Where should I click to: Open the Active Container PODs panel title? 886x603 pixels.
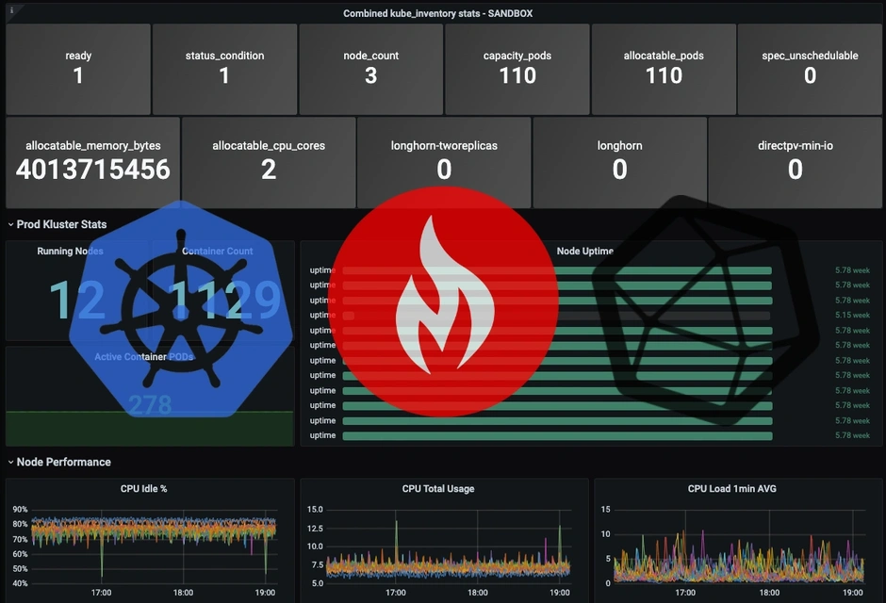[x=144, y=357]
